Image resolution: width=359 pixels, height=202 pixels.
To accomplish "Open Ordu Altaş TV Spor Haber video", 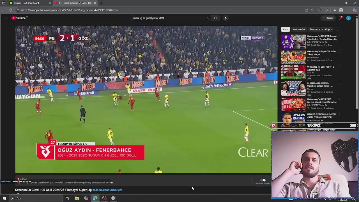I will (x=321, y=68).
